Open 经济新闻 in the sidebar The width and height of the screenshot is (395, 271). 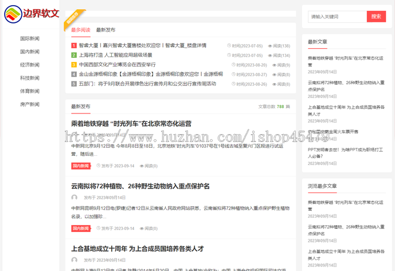coord(30,65)
